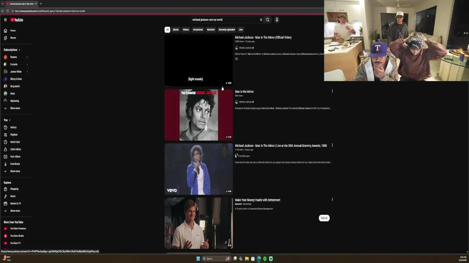This screenshot has width=469, height=263.
Task: Click the YouTube logo
Action: tap(17, 20)
